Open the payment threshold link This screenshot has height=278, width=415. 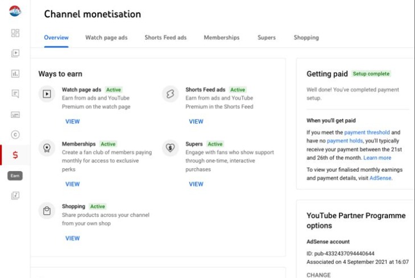tap(367, 132)
